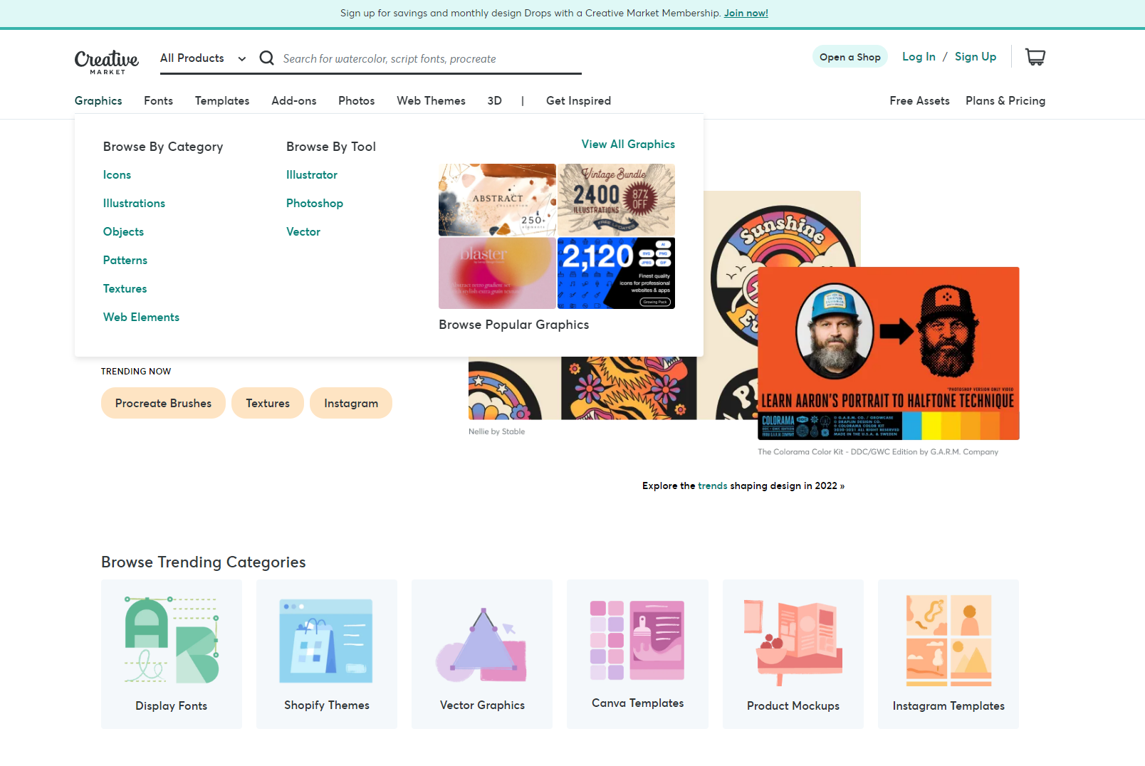The image size is (1145, 766).
Task: Open the Display Fonts label
Action: 172,706
